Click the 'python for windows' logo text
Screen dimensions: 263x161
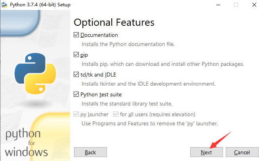click(26, 143)
